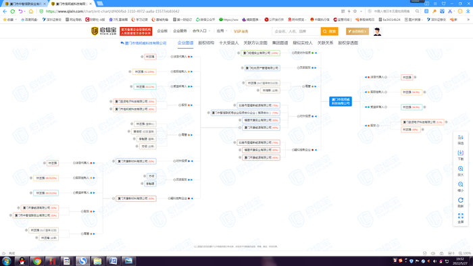Switch to 关联方认定图 tab
This screenshot has height=266, width=473.
[255, 43]
